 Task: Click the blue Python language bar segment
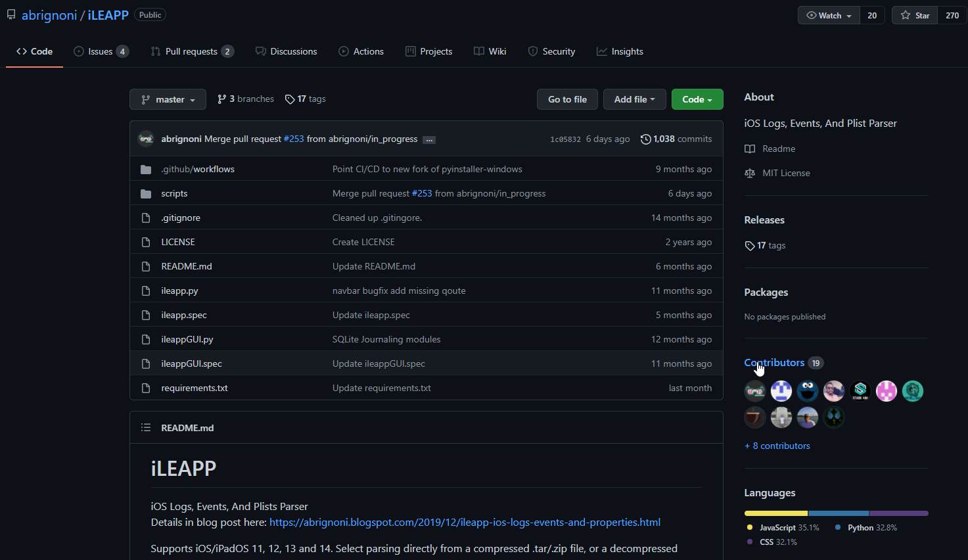coord(839,513)
